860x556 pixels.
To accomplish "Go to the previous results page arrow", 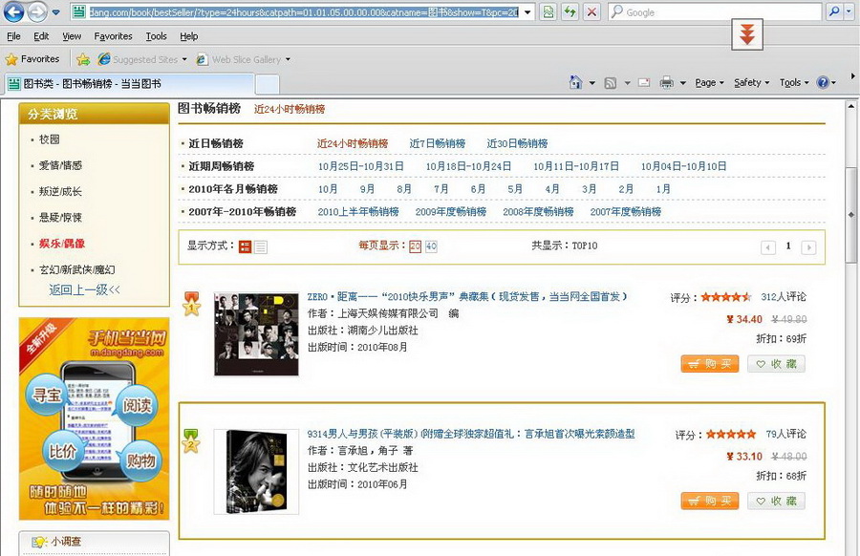I will click(768, 247).
